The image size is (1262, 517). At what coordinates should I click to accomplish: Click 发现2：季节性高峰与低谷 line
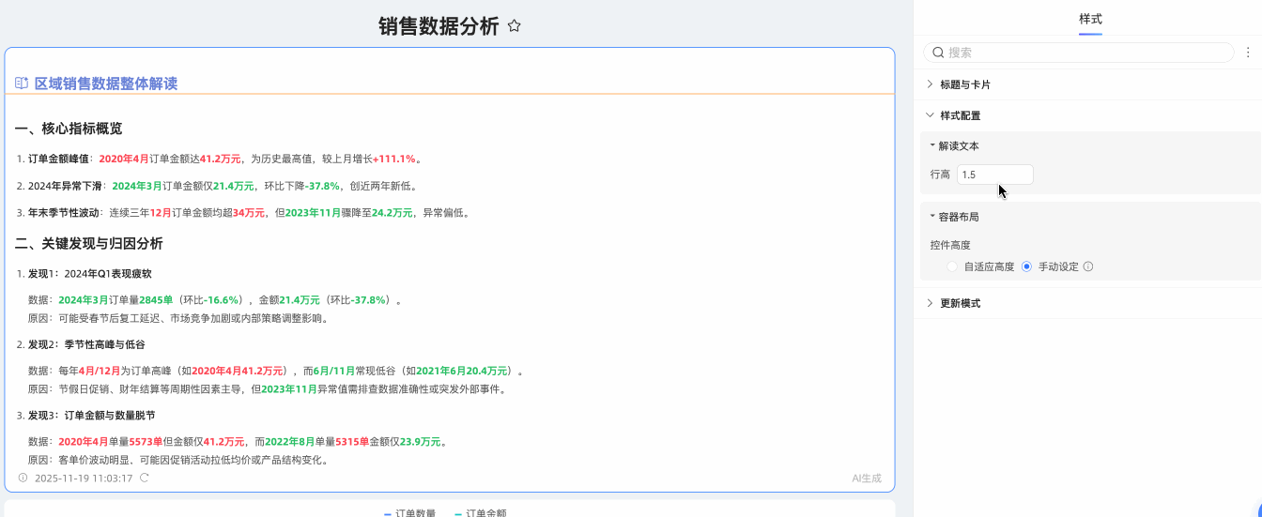click(x=81, y=344)
